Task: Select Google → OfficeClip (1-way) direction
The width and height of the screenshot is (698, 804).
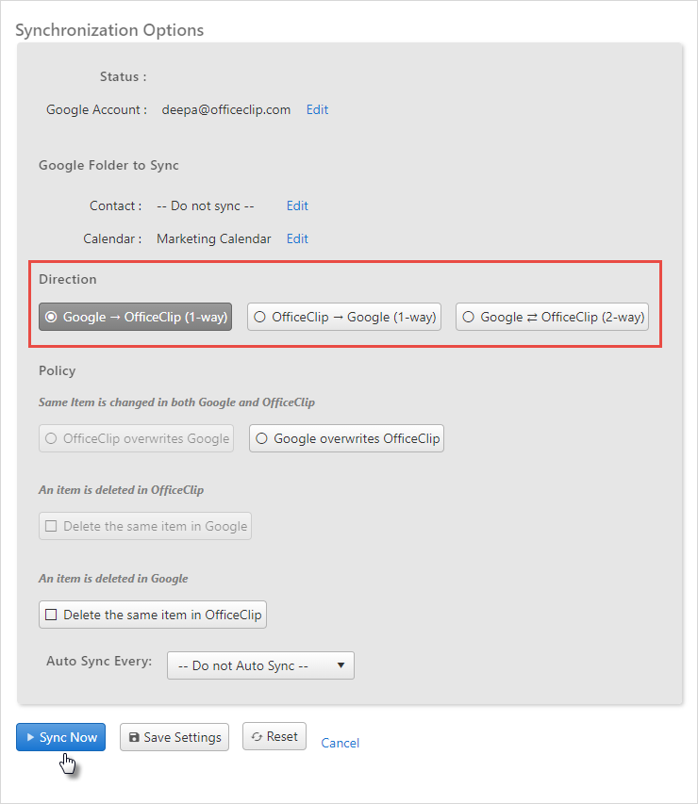Action: (x=136, y=317)
